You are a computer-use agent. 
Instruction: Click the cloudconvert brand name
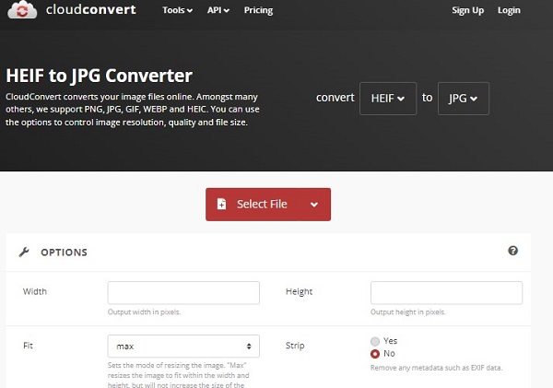[90, 9]
